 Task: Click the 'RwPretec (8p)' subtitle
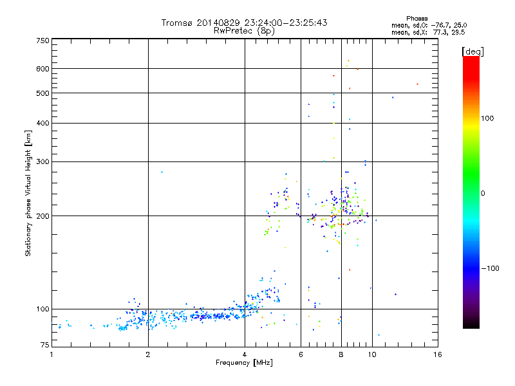click(244, 31)
